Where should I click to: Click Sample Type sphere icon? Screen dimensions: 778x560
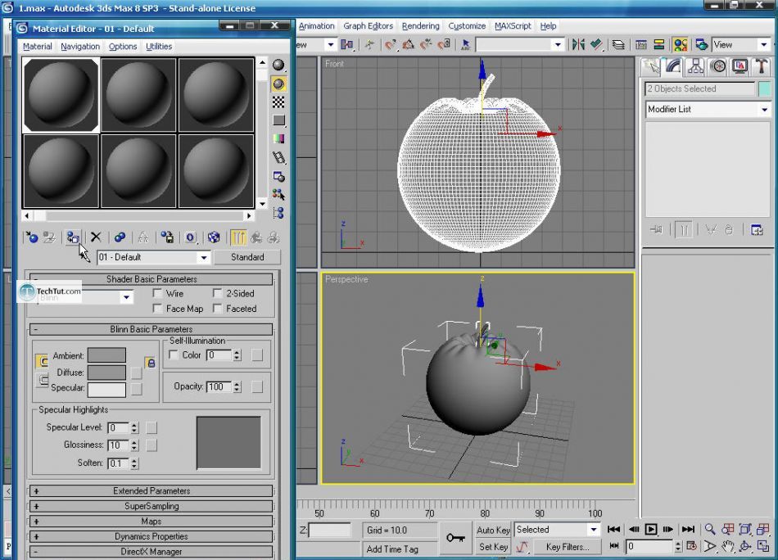coord(278,65)
